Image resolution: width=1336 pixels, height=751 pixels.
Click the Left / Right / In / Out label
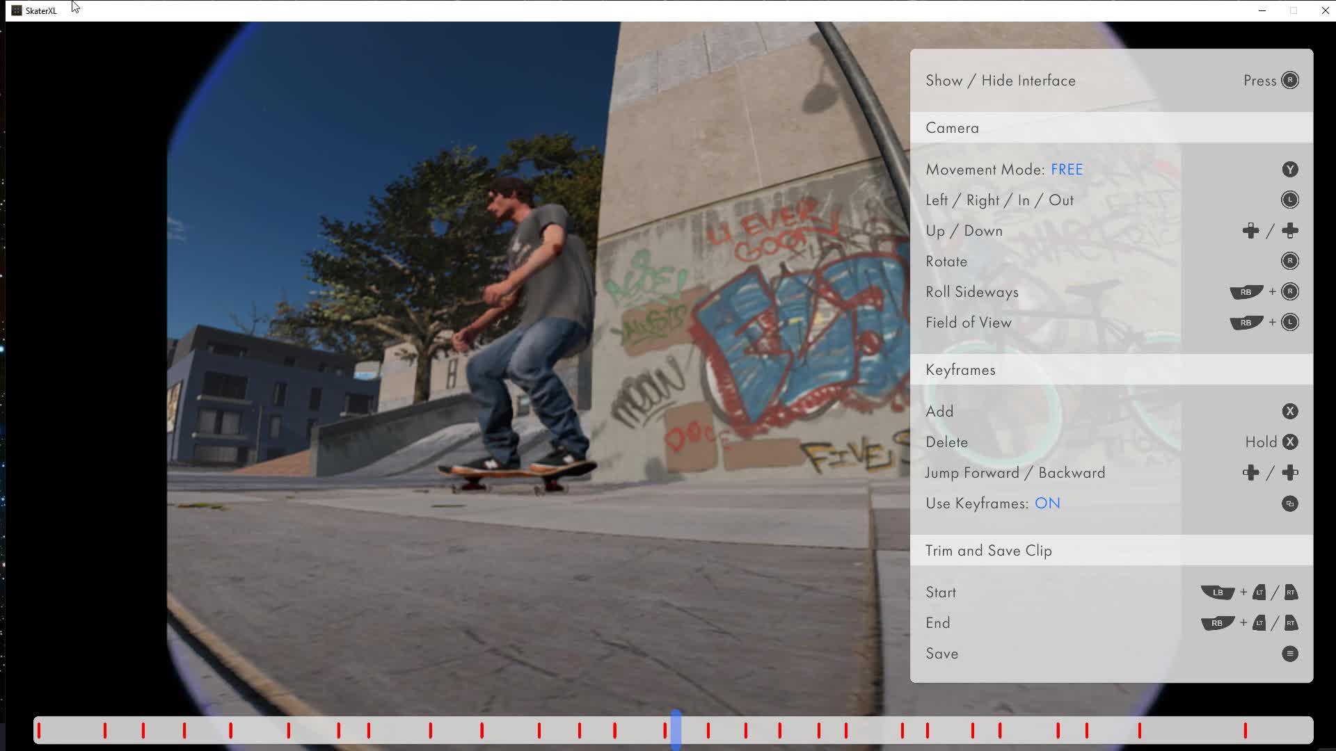click(999, 200)
